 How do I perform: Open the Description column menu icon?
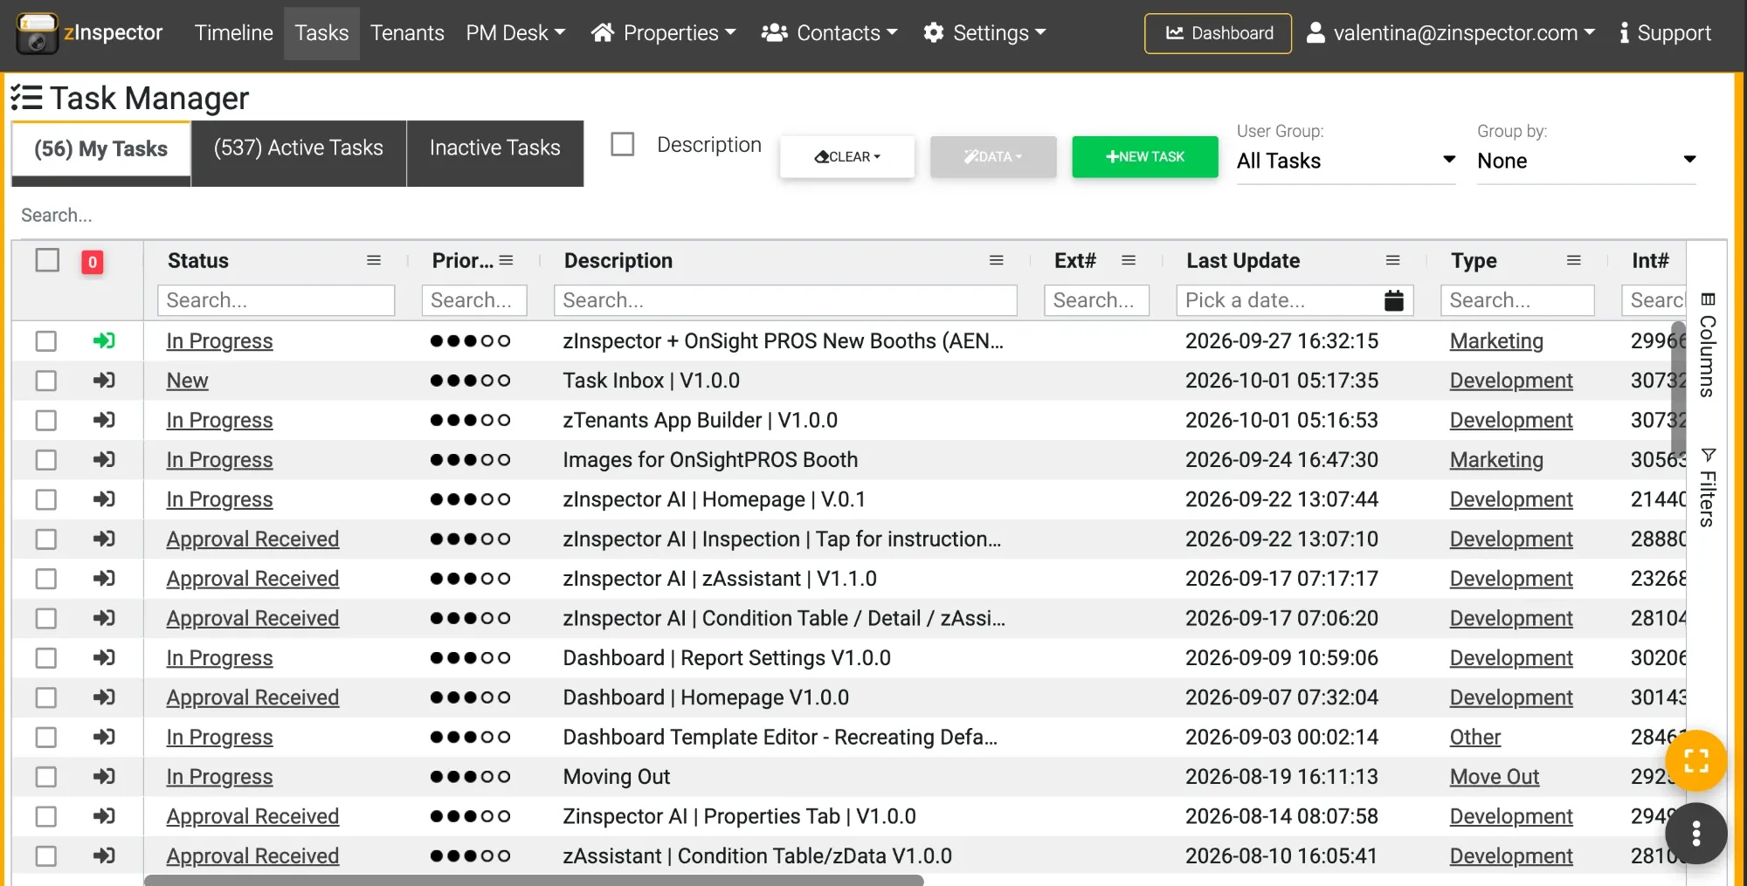tap(997, 260)
